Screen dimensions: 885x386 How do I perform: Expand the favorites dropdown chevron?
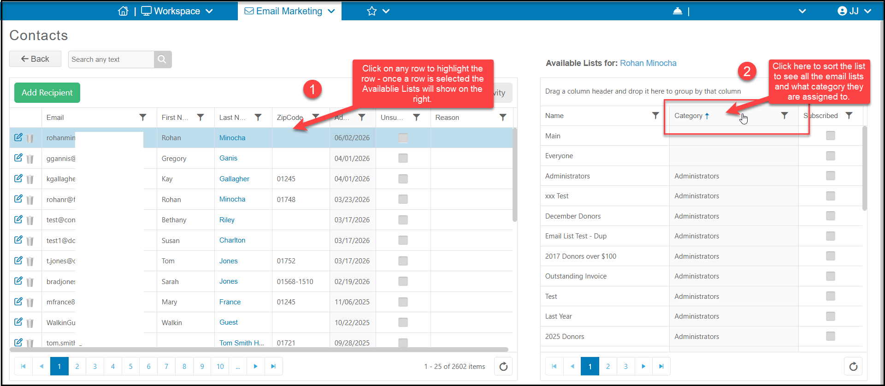coord(386,11)
